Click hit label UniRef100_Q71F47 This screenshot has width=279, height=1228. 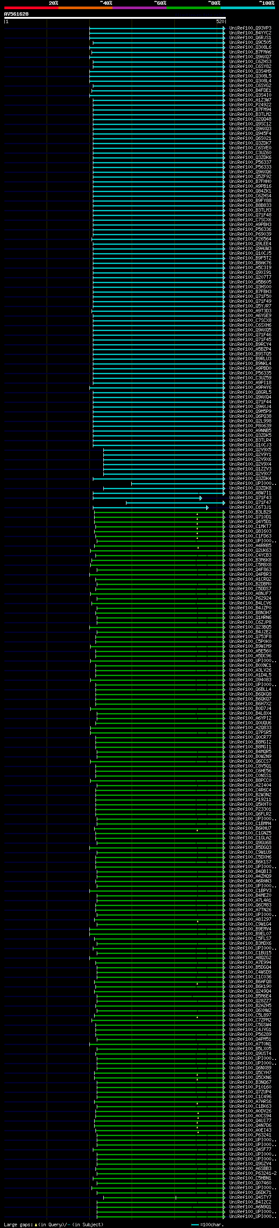(250, 502)
